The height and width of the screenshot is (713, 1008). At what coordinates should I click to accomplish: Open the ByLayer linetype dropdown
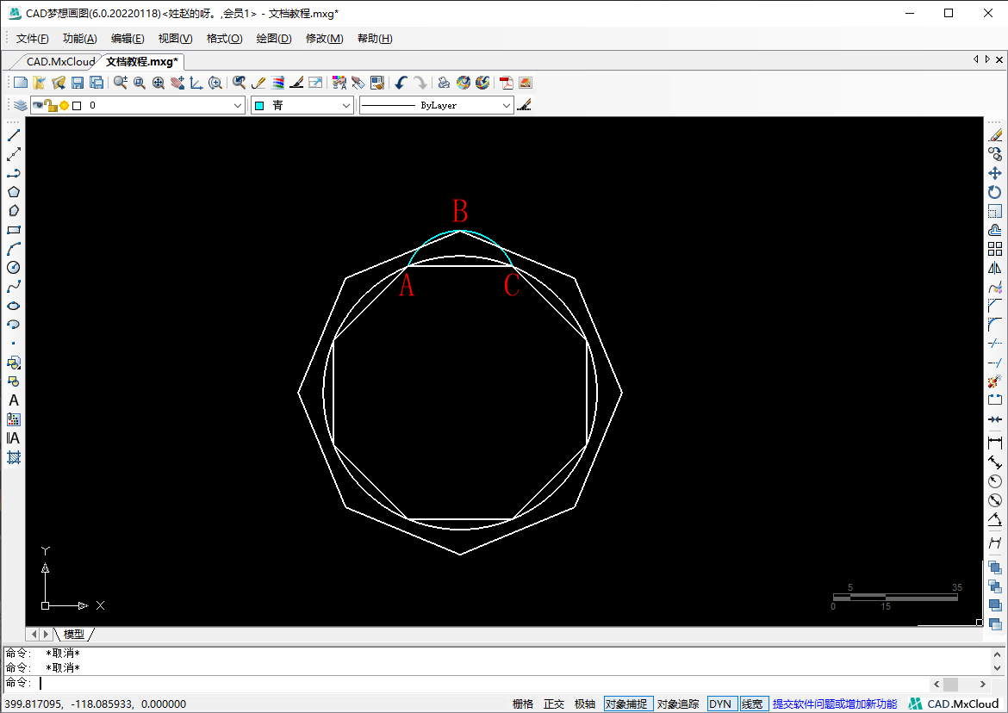[x=506, y=105]
